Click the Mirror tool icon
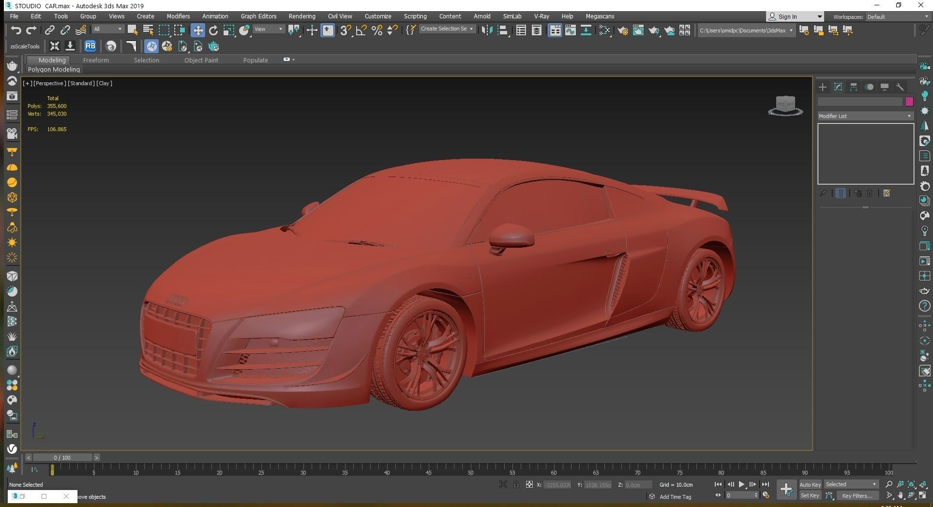Image resolution: width=933 pixels, height=507 pixels. click(487, 30)
